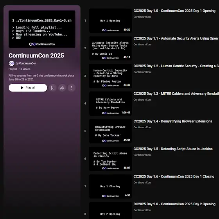Save playlist with the bookmark icon
Image resolution: width=219 pixels, height=219 pixels.
click(x=53, y=88)
